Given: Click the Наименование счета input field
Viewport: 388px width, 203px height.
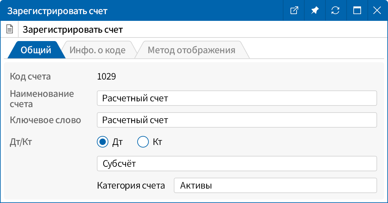Looking at the screenshot, I should (x=237, y=98).
